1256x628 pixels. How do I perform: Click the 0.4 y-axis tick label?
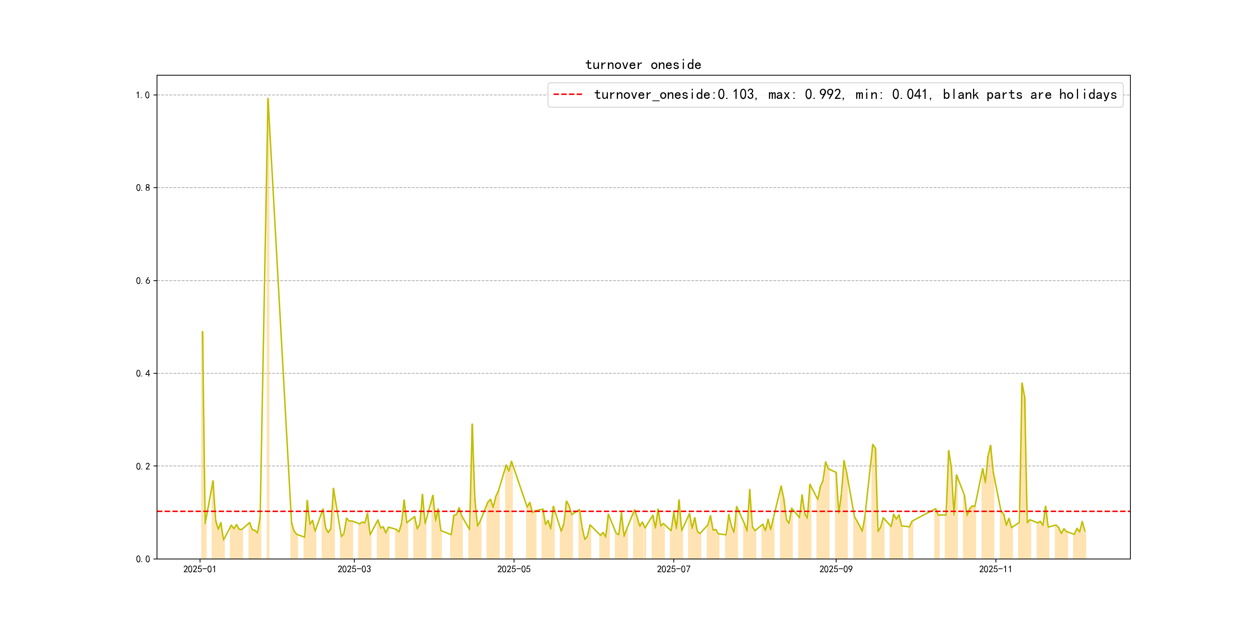coord(142,373)
